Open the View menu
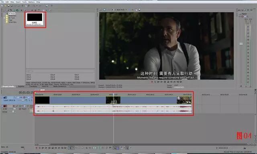This screenshot has height=154, width=257. click(12, 2)
